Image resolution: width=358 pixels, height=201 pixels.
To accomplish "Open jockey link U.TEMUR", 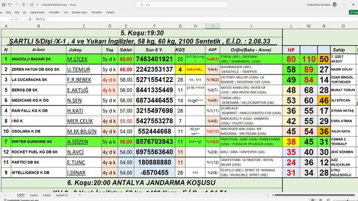I will point(78,69).
